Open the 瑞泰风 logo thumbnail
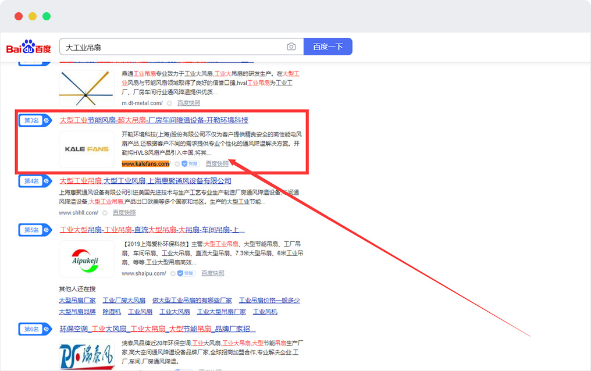The width and height of the screenshot is (591, 371). (87, 355)
